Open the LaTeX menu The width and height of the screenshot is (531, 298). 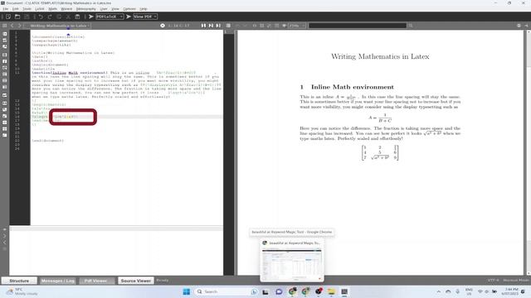40,9
